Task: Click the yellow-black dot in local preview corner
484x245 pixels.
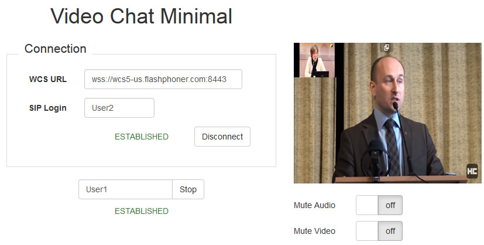Action: (331, 46)
